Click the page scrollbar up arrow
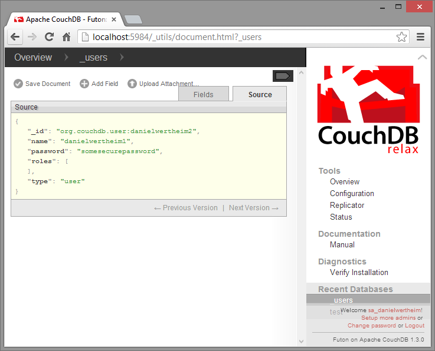435x351 pixels. click(x=301, y=73)
